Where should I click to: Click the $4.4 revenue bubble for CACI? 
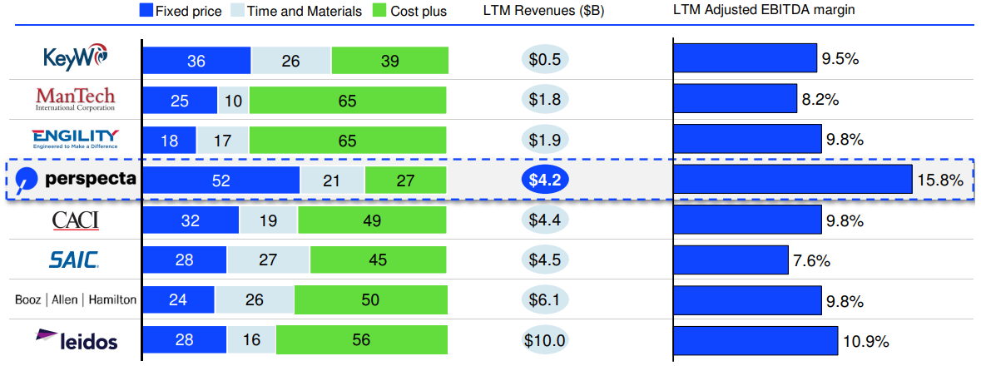point(546,220)
